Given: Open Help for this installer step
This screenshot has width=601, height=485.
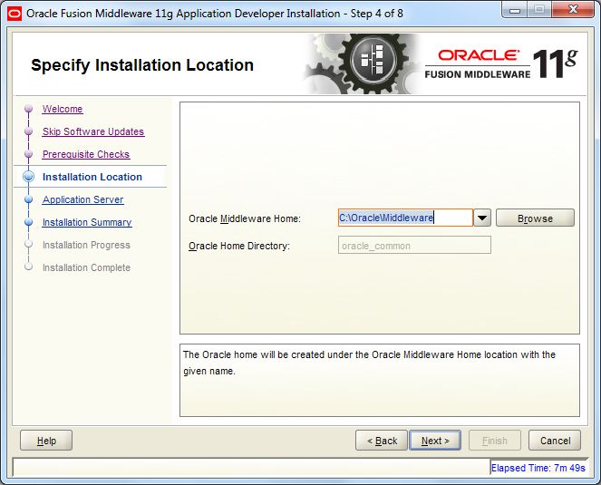Looking at the screenshot, I should click(46, 441).
